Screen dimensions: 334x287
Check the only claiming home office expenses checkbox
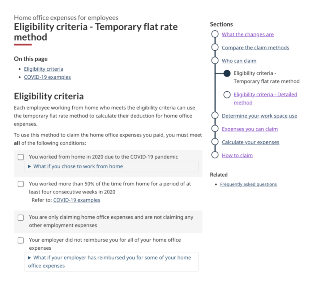point(21,218)
